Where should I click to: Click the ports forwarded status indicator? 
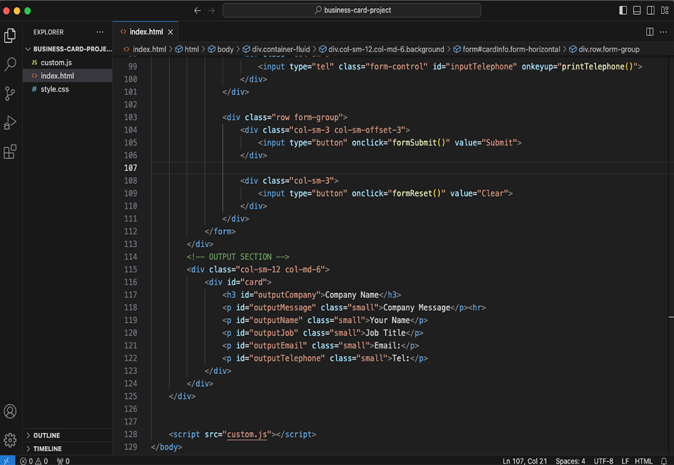click(x=63, y=461)
